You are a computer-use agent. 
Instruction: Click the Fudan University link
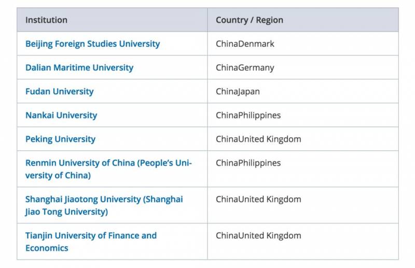(60, 92)
